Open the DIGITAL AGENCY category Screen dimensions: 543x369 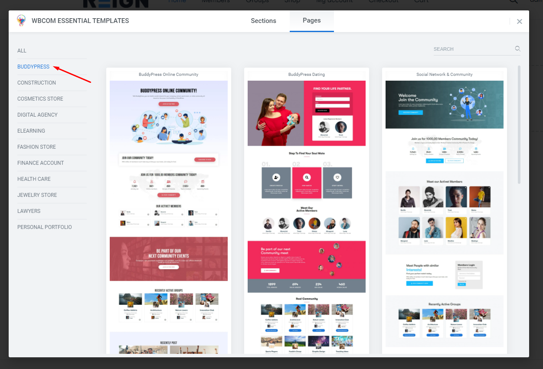37,115
